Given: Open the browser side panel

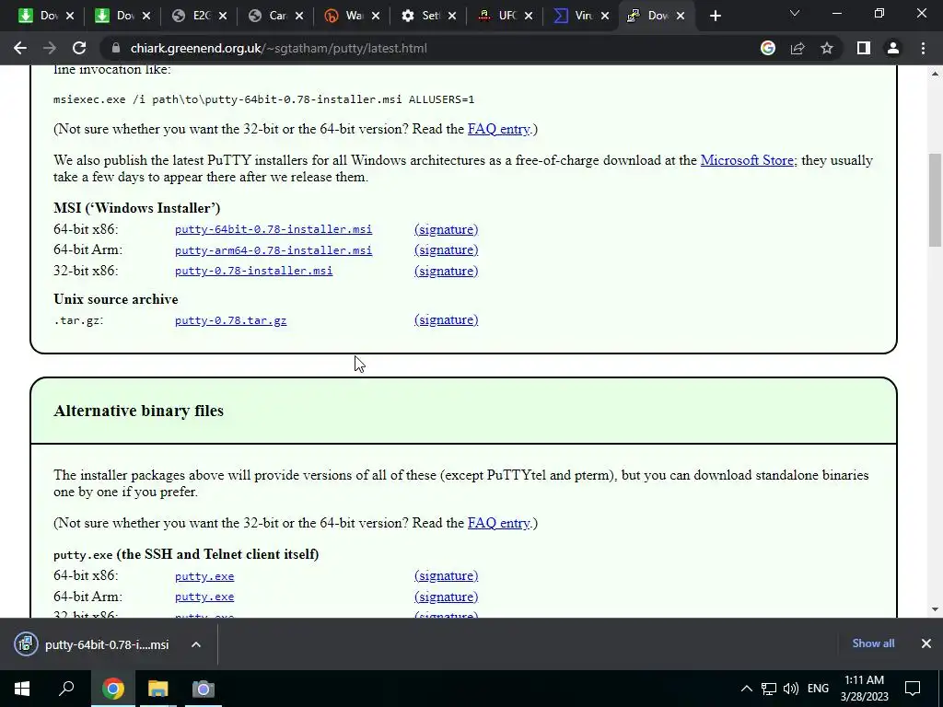Looking at the screenshot, I should tap(864, 48).
